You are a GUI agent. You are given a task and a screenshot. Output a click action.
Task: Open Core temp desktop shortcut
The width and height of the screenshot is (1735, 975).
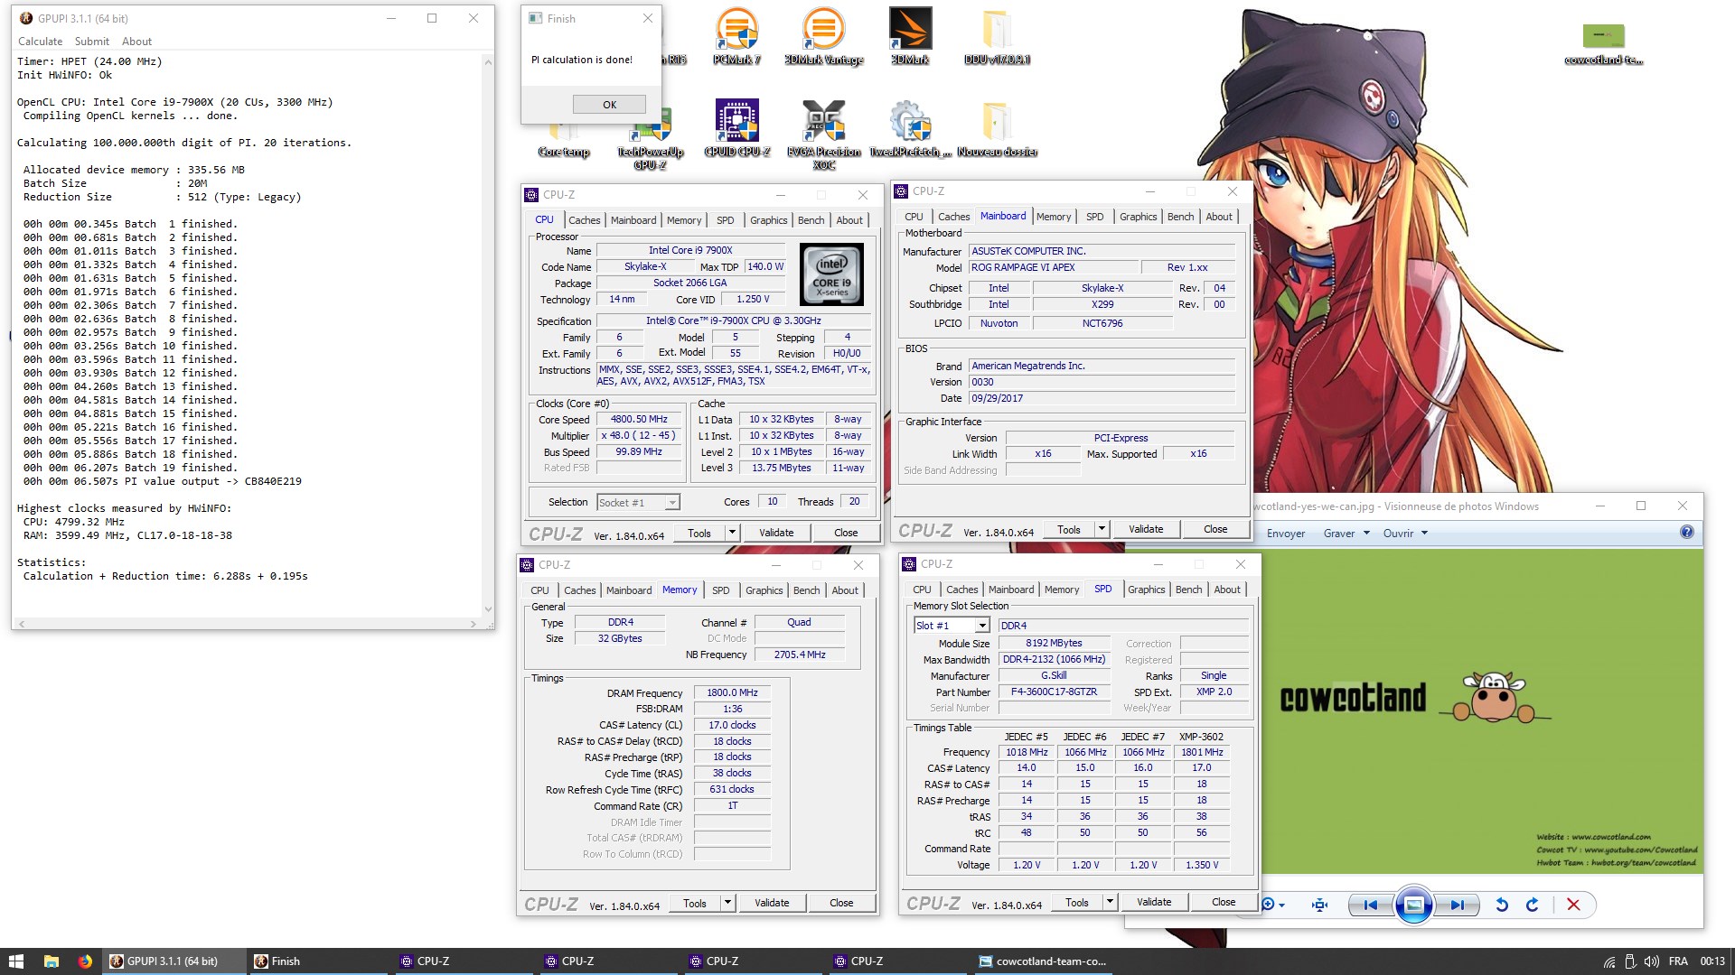(x=564, y=140)
